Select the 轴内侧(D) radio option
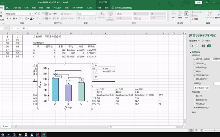This screenshot has width=220, height=137. [x=194, y=104]
